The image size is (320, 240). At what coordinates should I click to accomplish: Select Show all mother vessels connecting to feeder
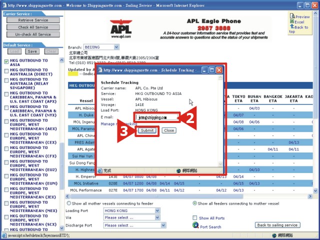click(69, 203)
